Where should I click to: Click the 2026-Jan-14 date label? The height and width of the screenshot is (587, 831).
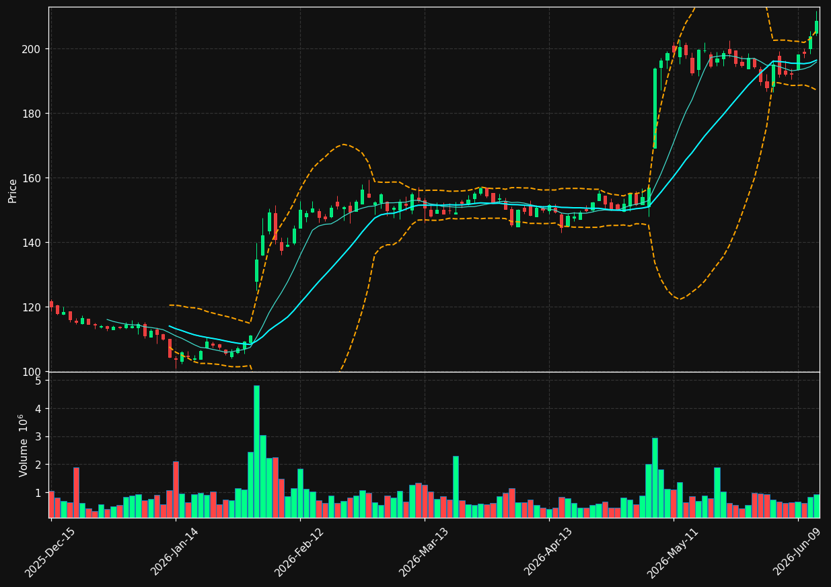click(176, 552)
